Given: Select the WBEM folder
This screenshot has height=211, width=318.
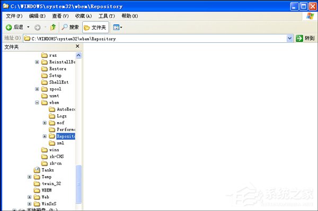Looking at the screenshot, I should [42, 190].
